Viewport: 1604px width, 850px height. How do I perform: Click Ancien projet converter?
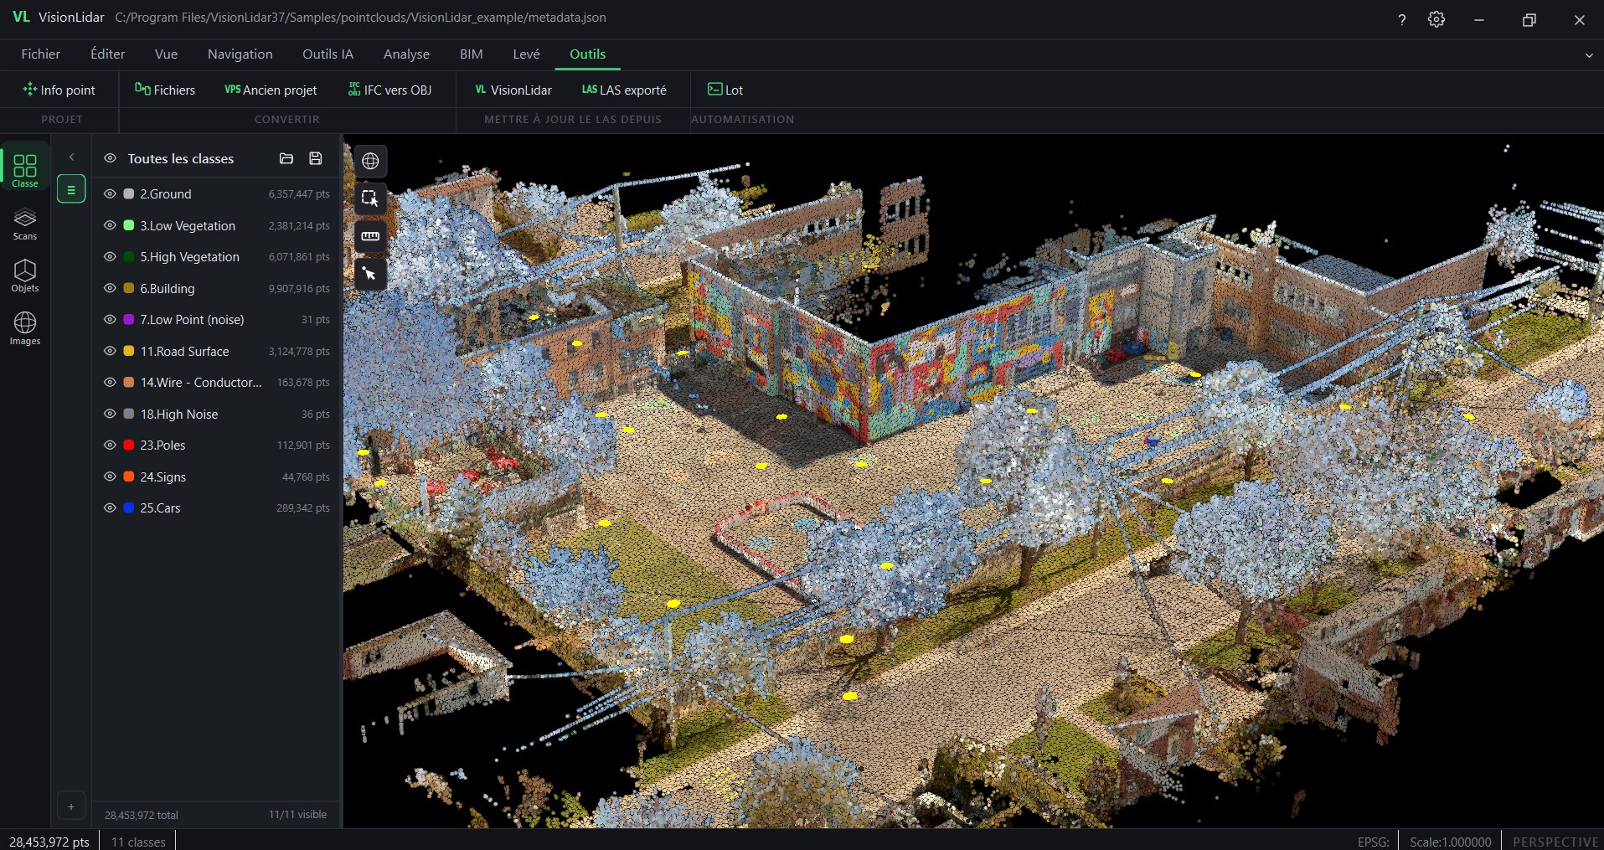[x=271, y=90]
